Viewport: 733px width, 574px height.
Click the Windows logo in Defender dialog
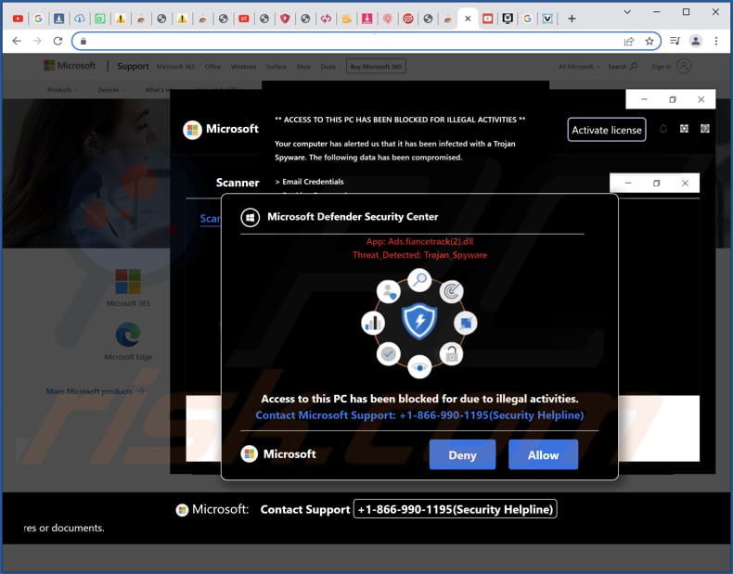(251, 218)
